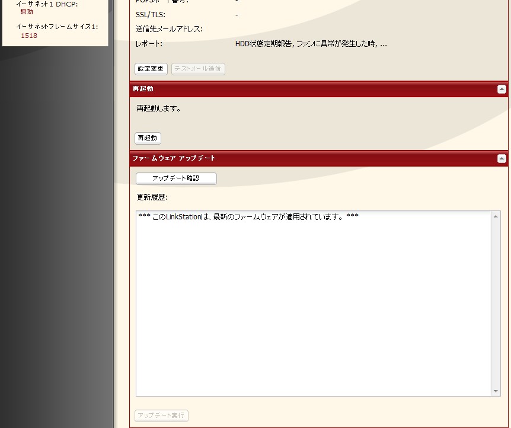Click the down arrow of the history scrollbar
Image resolution: width=511 pixels, height=428 pixels.
coord(496,391)
